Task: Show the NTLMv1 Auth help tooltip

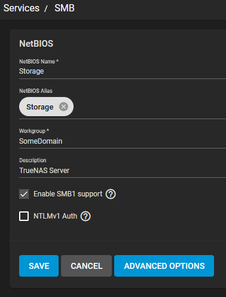Action: point(85,216)
